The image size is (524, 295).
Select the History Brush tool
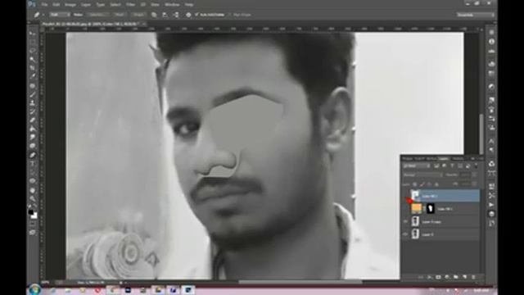coord(33,111)
